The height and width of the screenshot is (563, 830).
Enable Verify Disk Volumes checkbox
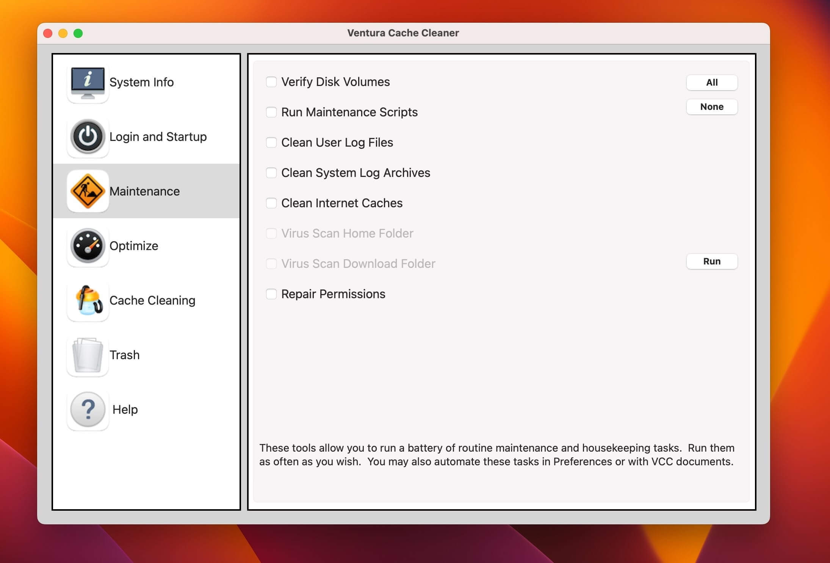point(271,82)
